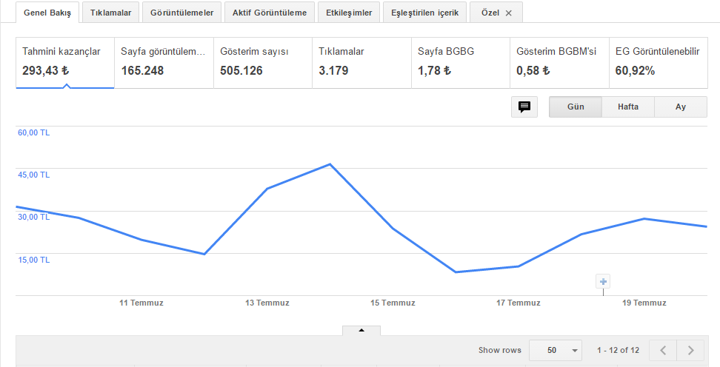
Task: Select the EG Görüntülenebilir metric card
Action: pos(659,63)
